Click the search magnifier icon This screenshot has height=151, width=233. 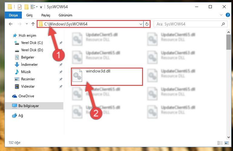pyautogui.click(x=223, y=24)
